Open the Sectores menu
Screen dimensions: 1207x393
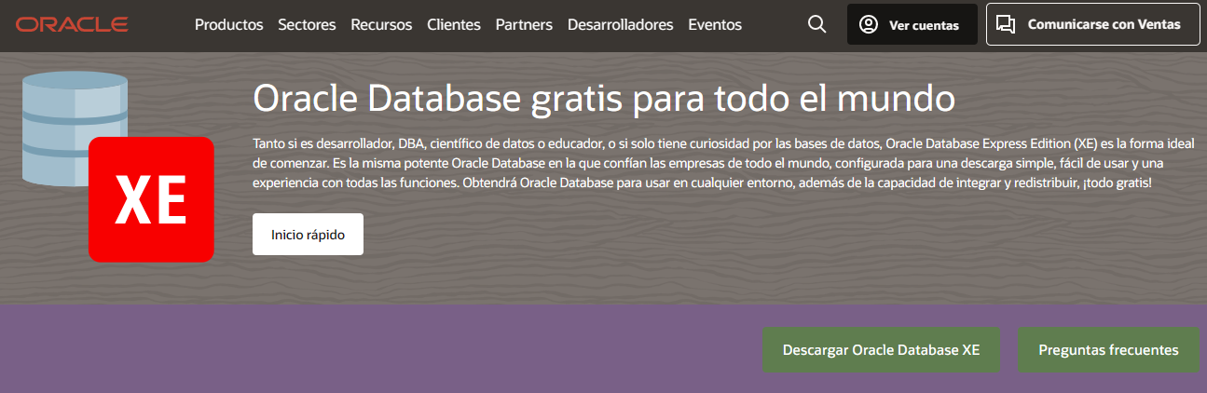(x=307, y=25)
